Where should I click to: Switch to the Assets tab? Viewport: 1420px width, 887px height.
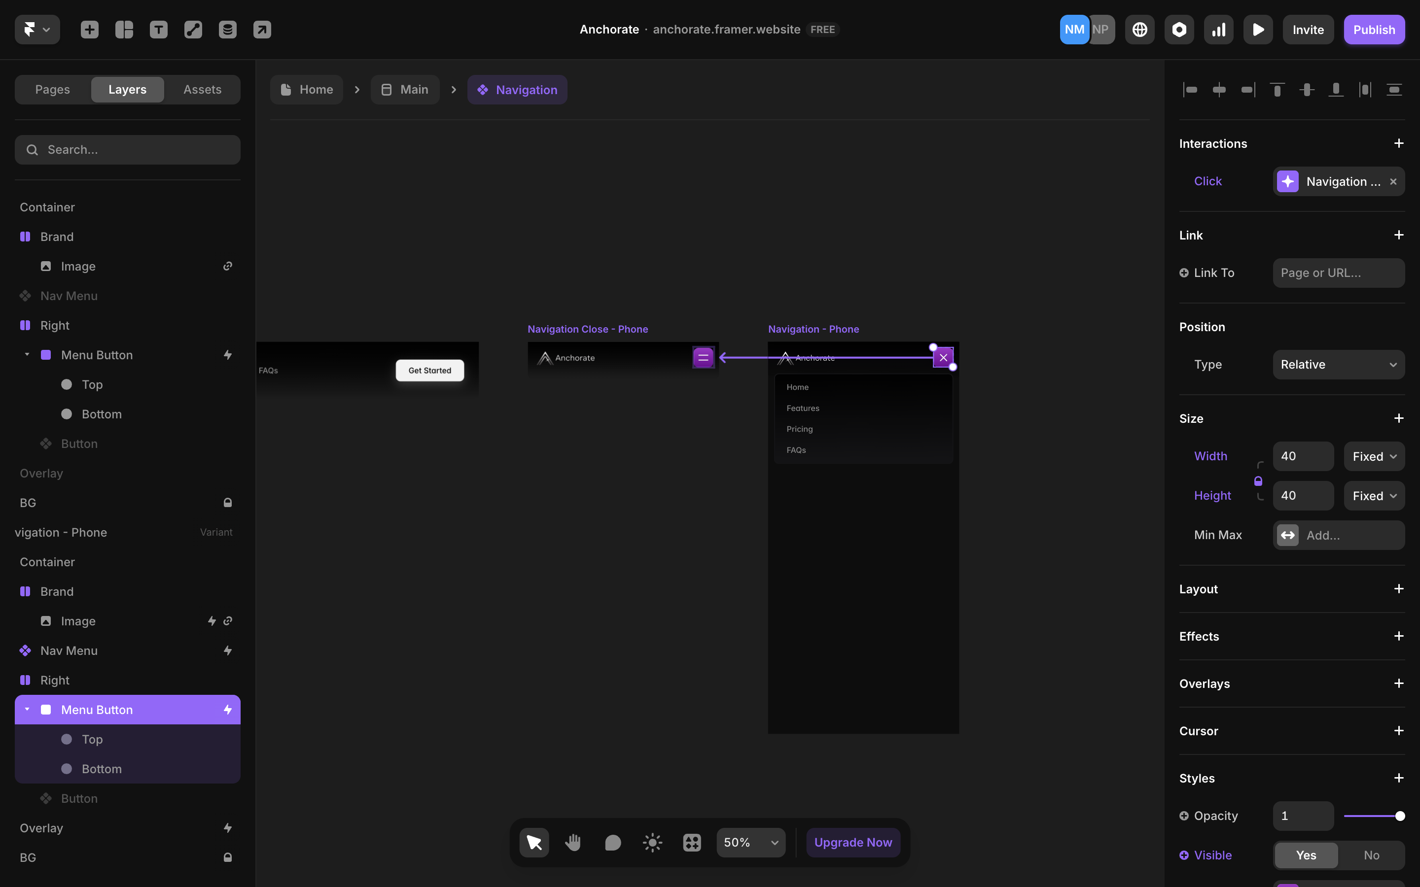(202, 89)
